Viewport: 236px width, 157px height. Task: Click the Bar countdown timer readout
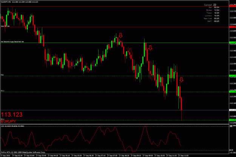click(x=214, y=8)
